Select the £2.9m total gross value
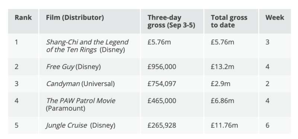This screenshot has width=298, height=139. click(221, 84)
